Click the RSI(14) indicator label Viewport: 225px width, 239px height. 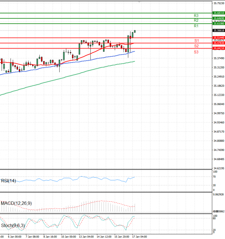point(8,181)
